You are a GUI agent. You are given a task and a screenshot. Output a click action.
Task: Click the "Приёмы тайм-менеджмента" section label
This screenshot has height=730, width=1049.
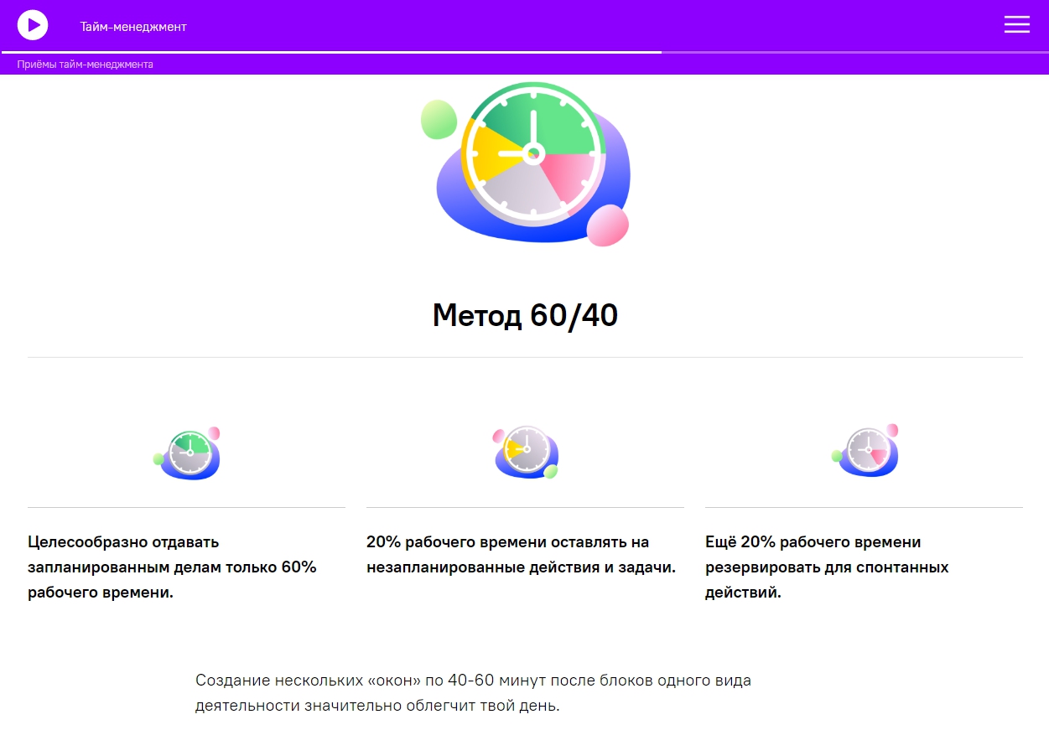coord(85,65)
